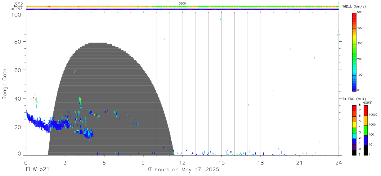The image size is (381, 176).
Task: Click the 24 tick on UT hours axis
Action: [338, 162]
